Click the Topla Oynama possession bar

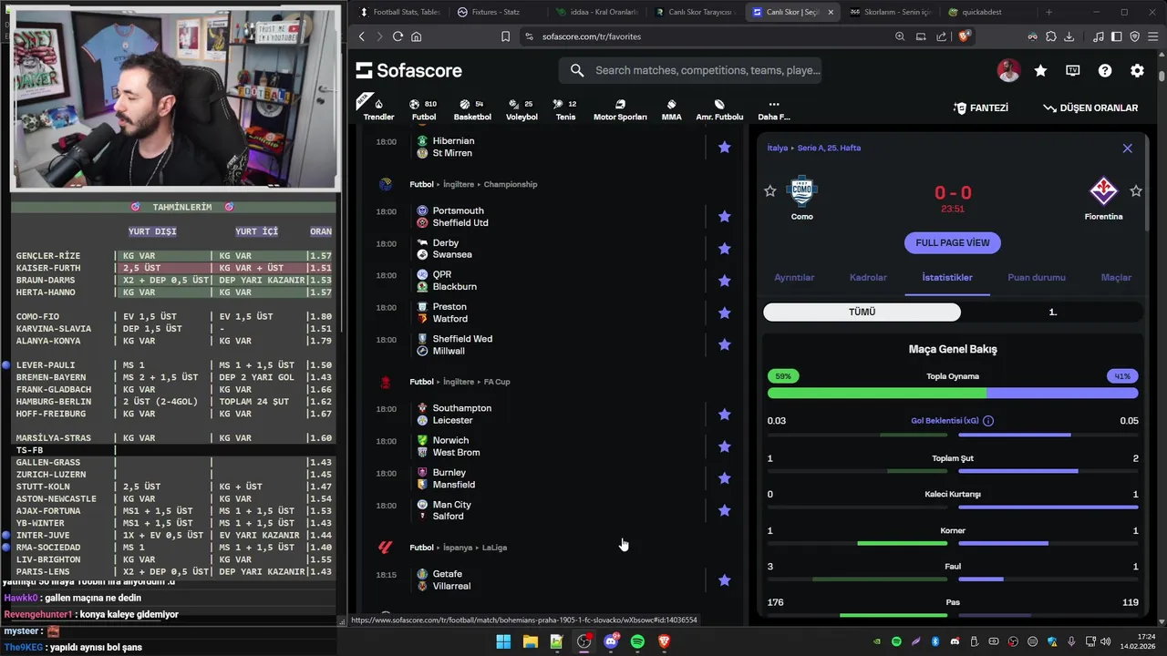(953, 393)
